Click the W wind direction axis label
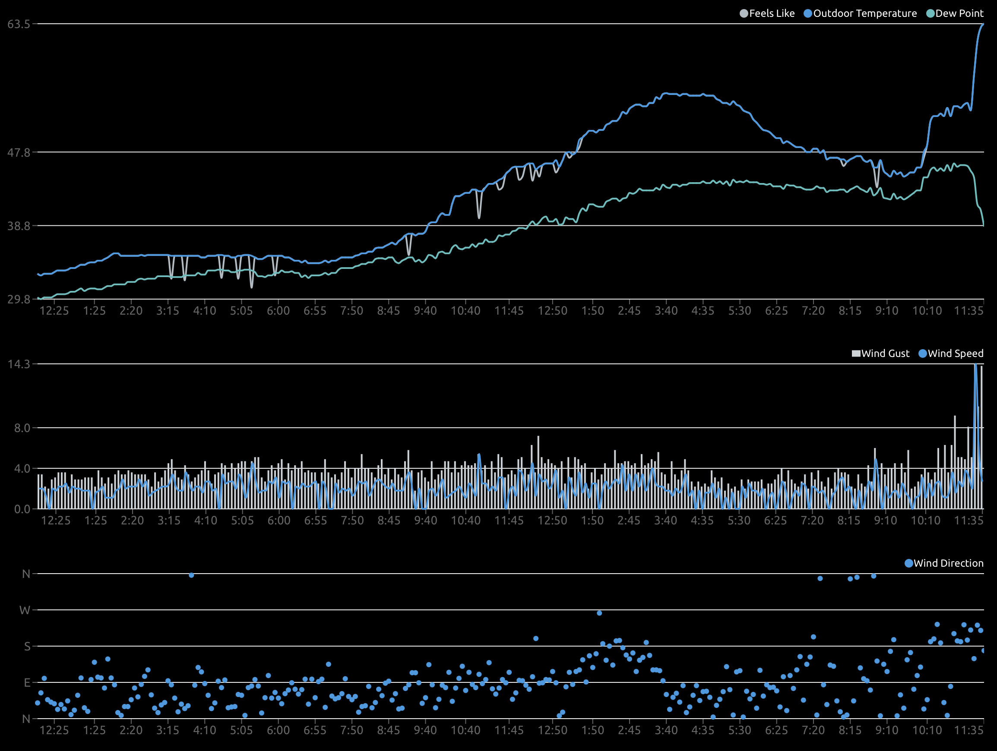The width and height of the screenshot is (997, 751). 25,611
